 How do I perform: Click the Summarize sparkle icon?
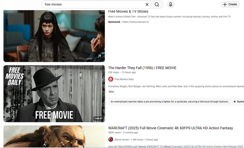234,102
